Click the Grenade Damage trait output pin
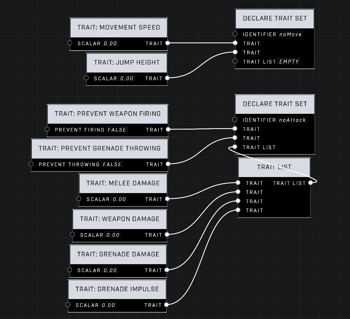This screenshot has width=350, height=319. [167, 270]
